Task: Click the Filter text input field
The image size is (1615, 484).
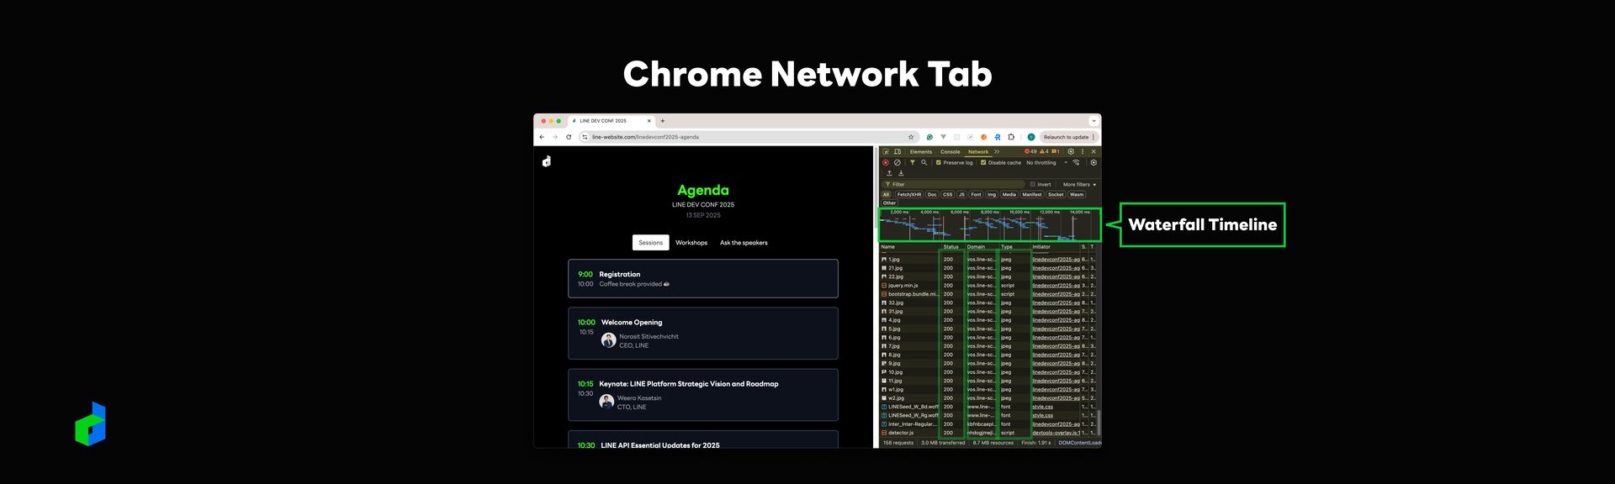Action: point(953,184)
